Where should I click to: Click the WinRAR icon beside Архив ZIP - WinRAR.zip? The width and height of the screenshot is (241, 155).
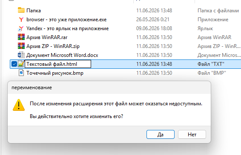pyautogui.click(x=21, y=46)
